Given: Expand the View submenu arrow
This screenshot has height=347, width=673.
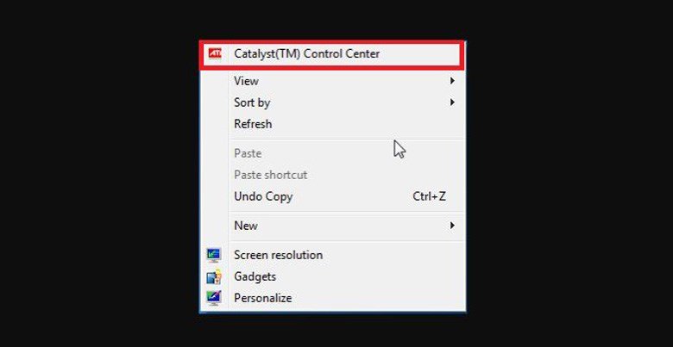Looking at the screenshot, I should point(452,81).
